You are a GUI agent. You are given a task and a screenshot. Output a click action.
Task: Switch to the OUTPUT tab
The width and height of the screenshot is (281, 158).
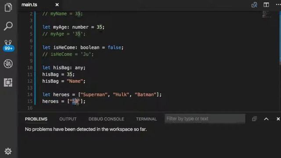[x=68, y=119]
